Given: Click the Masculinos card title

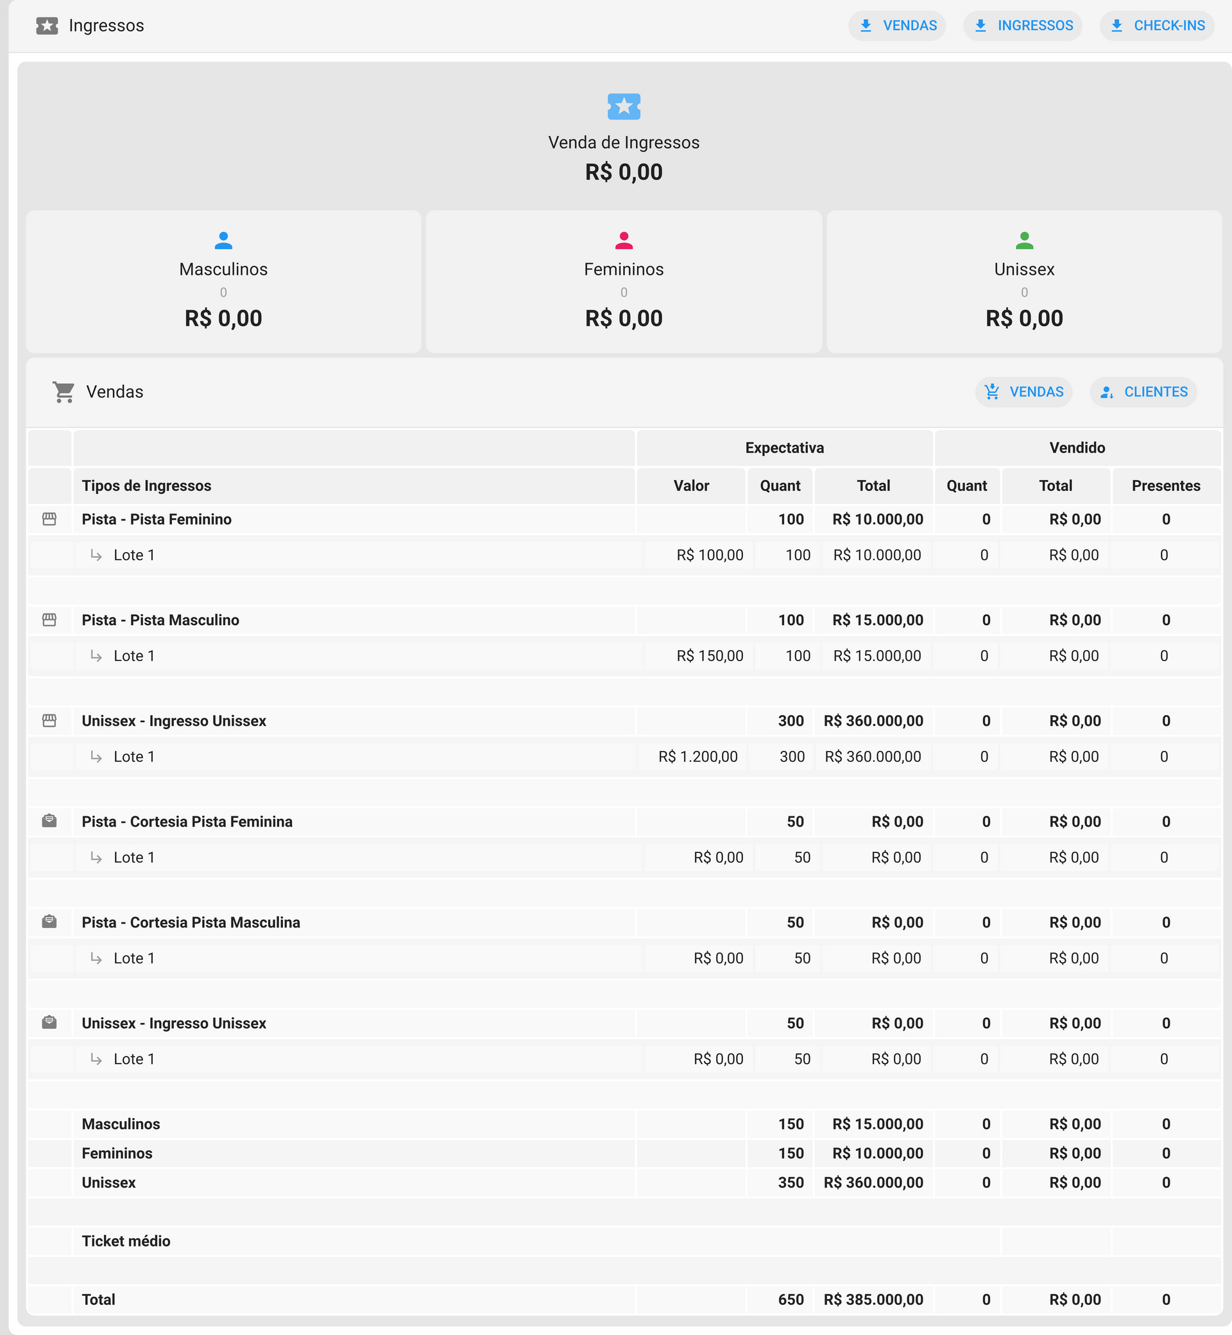Looking at the screenshot, I should click(223, 270).
